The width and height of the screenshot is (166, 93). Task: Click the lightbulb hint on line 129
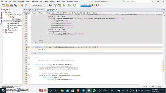click(x=27, y=47)
